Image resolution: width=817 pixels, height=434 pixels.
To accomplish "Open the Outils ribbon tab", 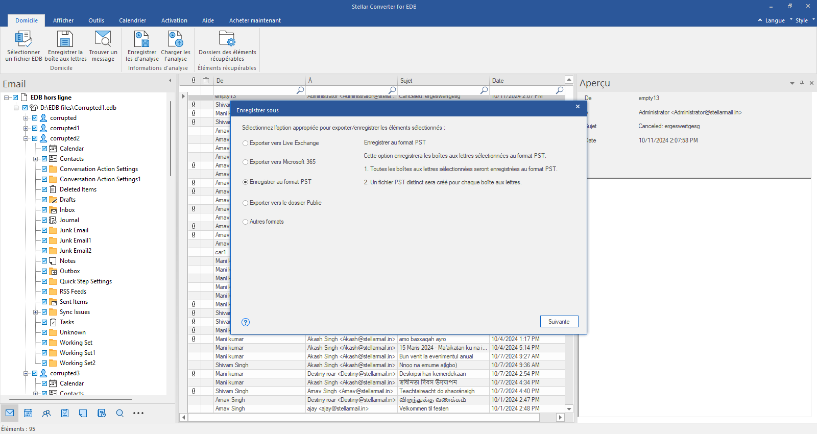I will pos(96,20).
